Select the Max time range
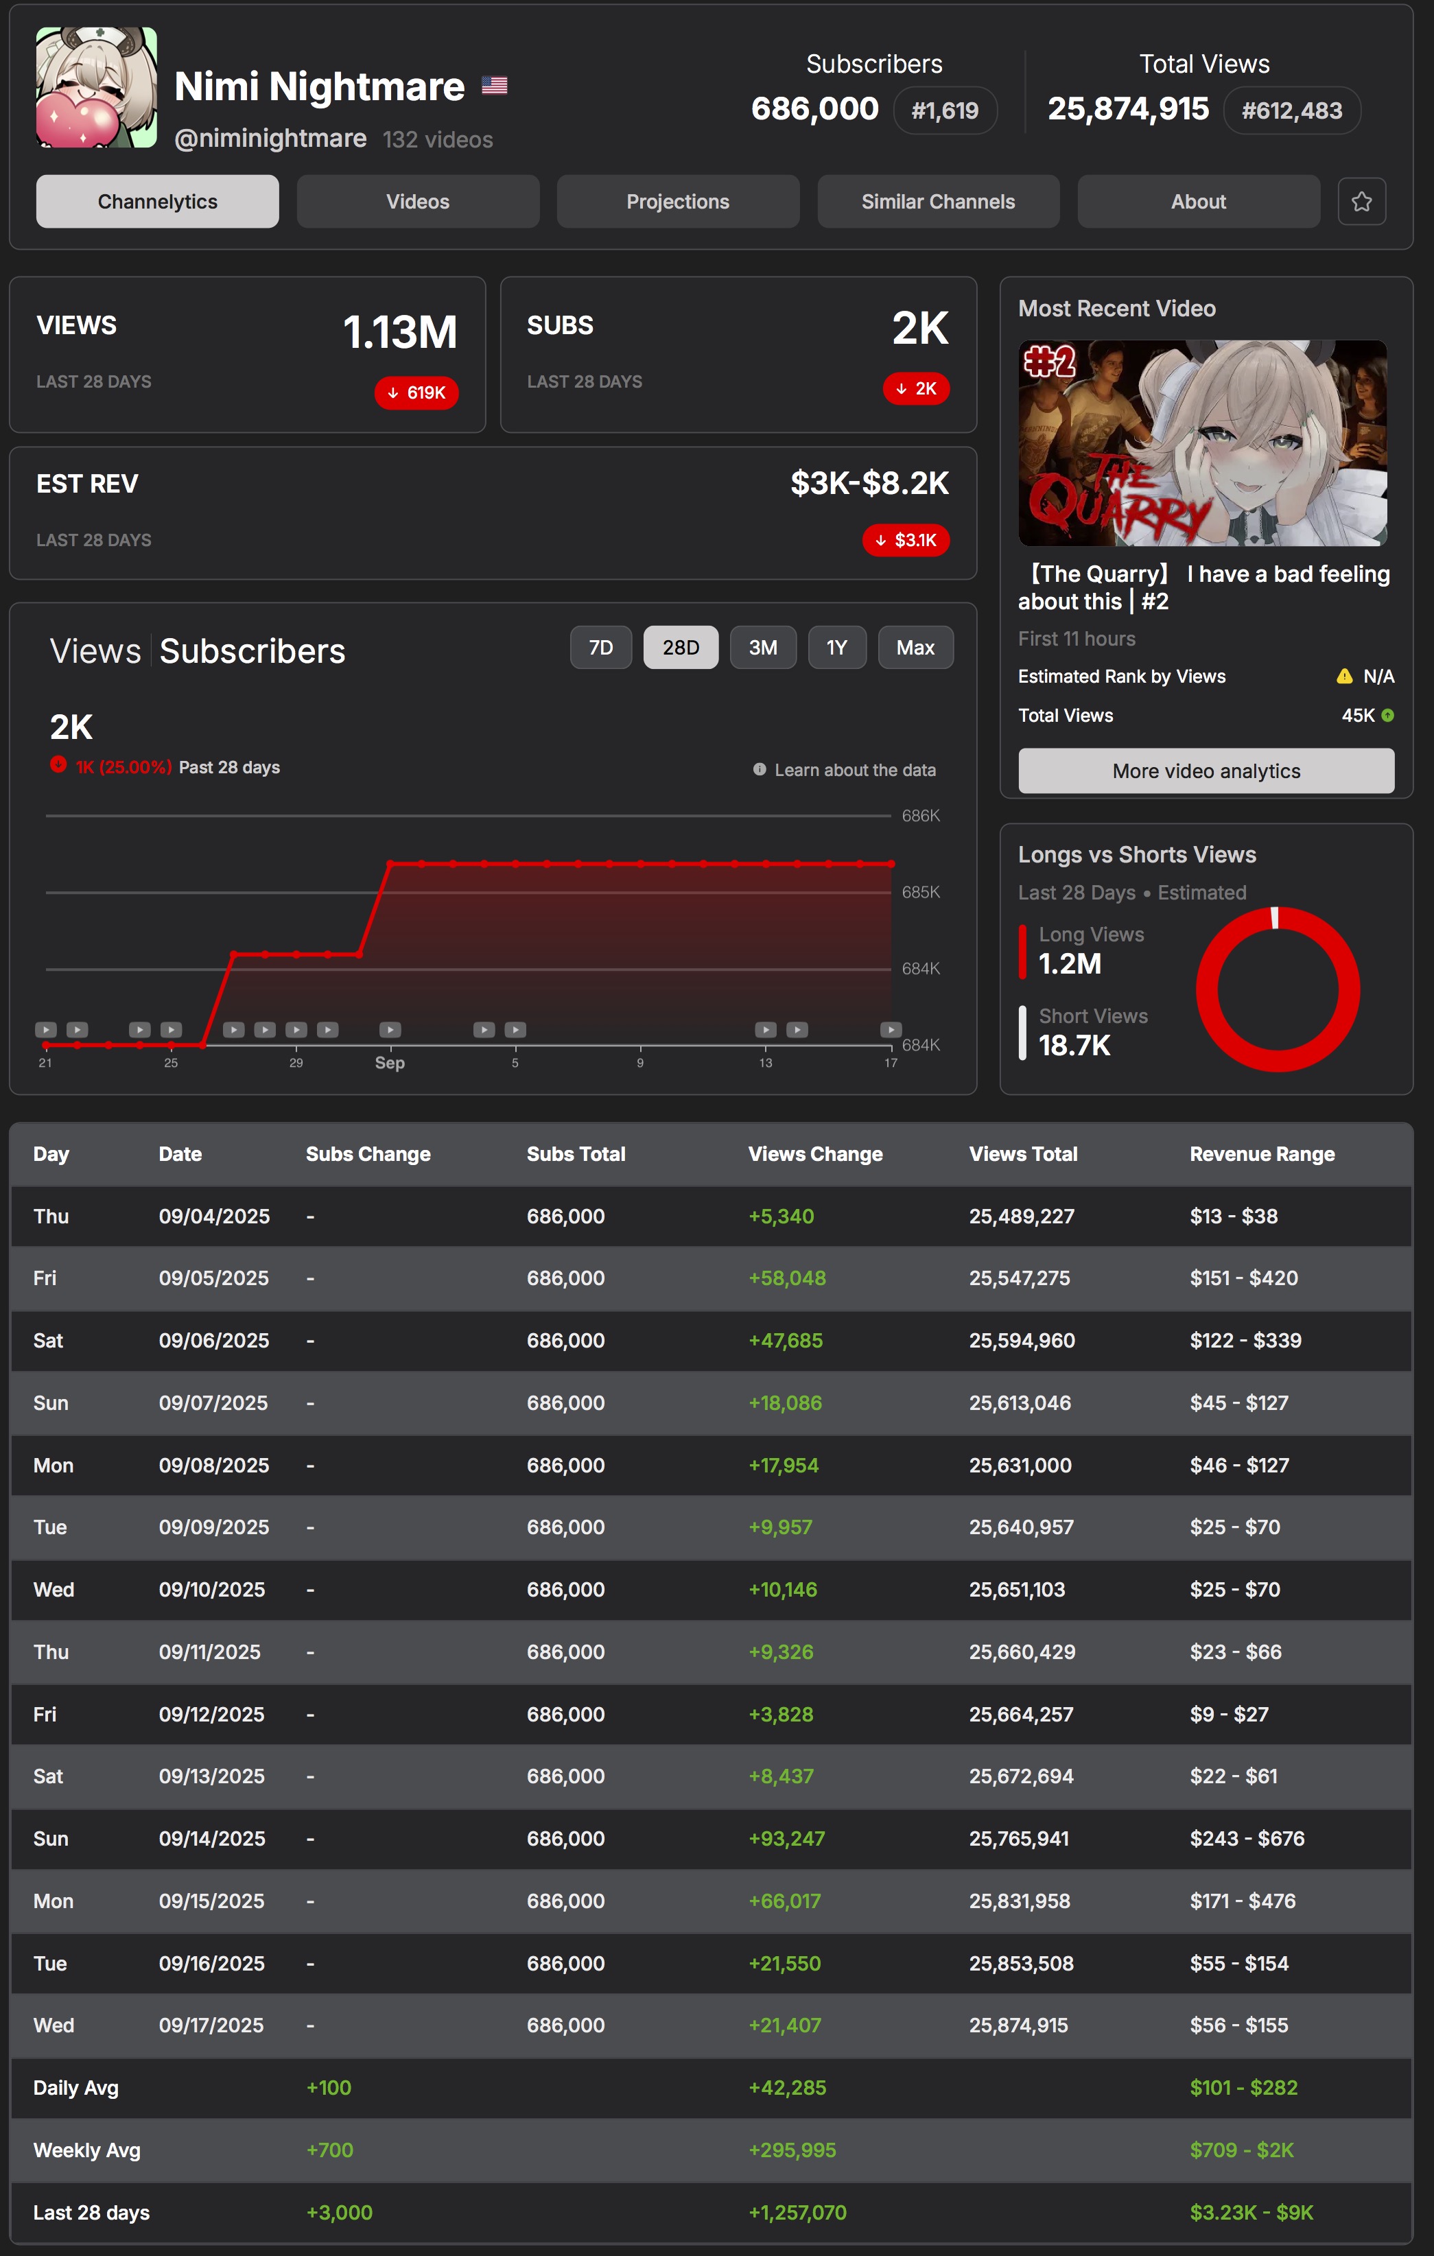This screenshot has height=2256, width=1434. (916, 648)
